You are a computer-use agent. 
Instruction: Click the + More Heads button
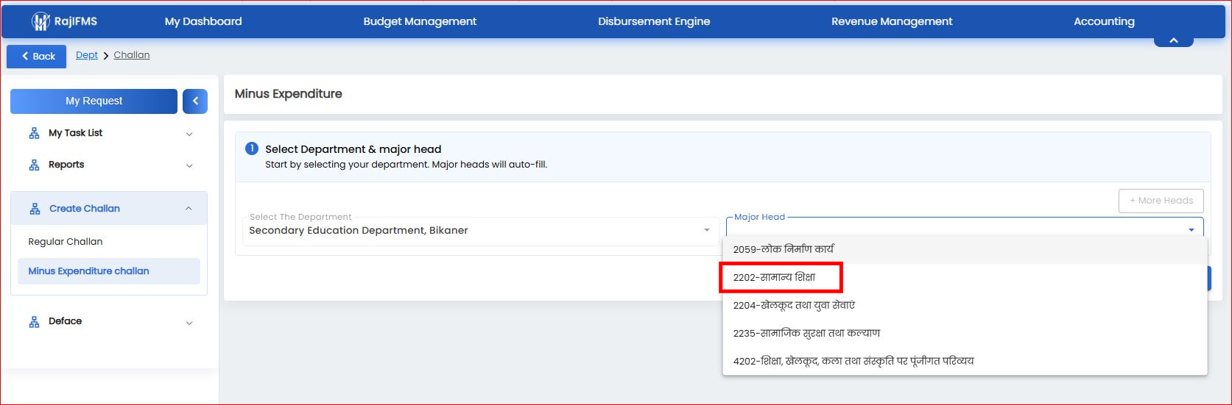(x=1161, y=201)
